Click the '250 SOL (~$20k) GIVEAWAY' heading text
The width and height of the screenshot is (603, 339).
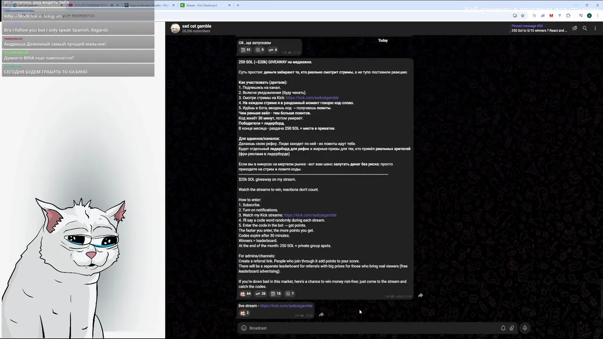pyautogui.click(x=275, y=62)
